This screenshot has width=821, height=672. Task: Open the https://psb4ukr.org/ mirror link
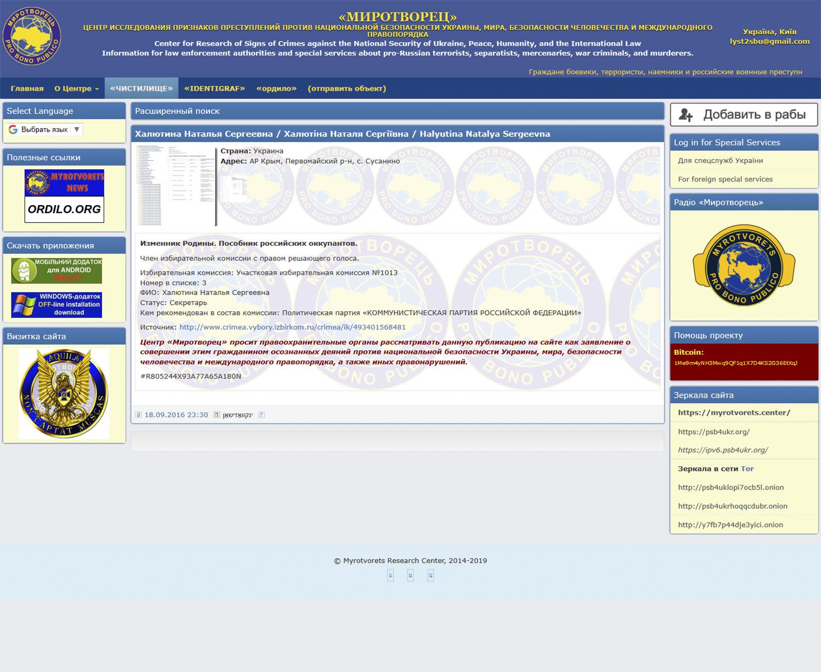pyautogui.click(x=714, y=432)
